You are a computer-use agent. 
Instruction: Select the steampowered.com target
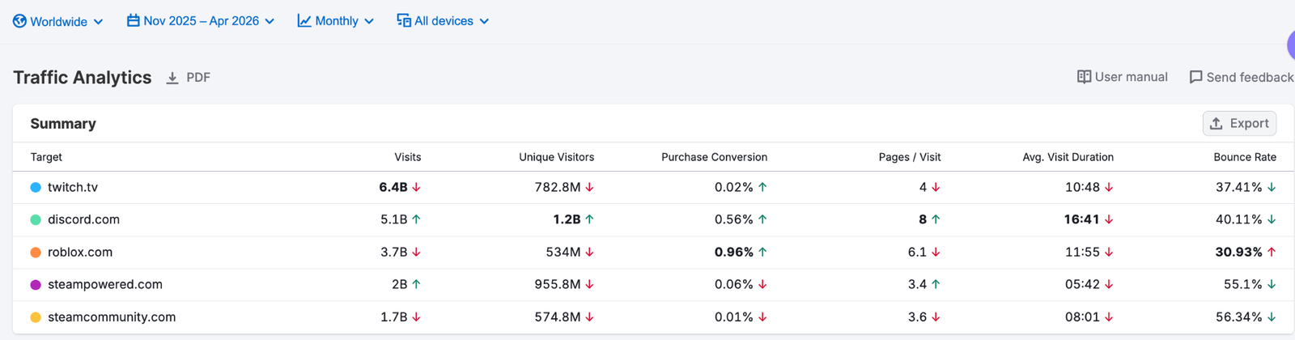point(105,284)
